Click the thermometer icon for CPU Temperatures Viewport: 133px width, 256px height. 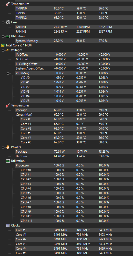pyautogui.click(x=7, y=105)
